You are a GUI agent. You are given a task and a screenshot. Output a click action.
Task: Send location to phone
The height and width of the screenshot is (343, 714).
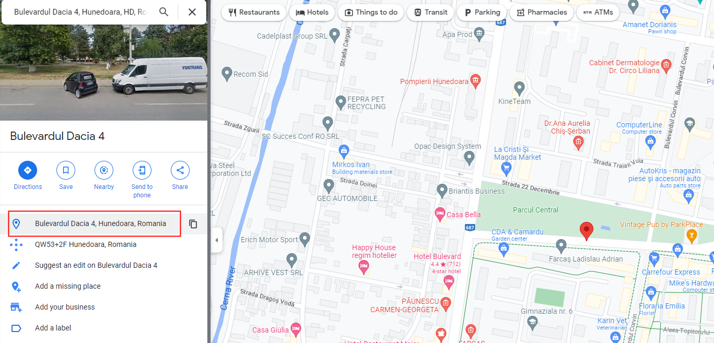pyautogui.click(x=142, y=180)
